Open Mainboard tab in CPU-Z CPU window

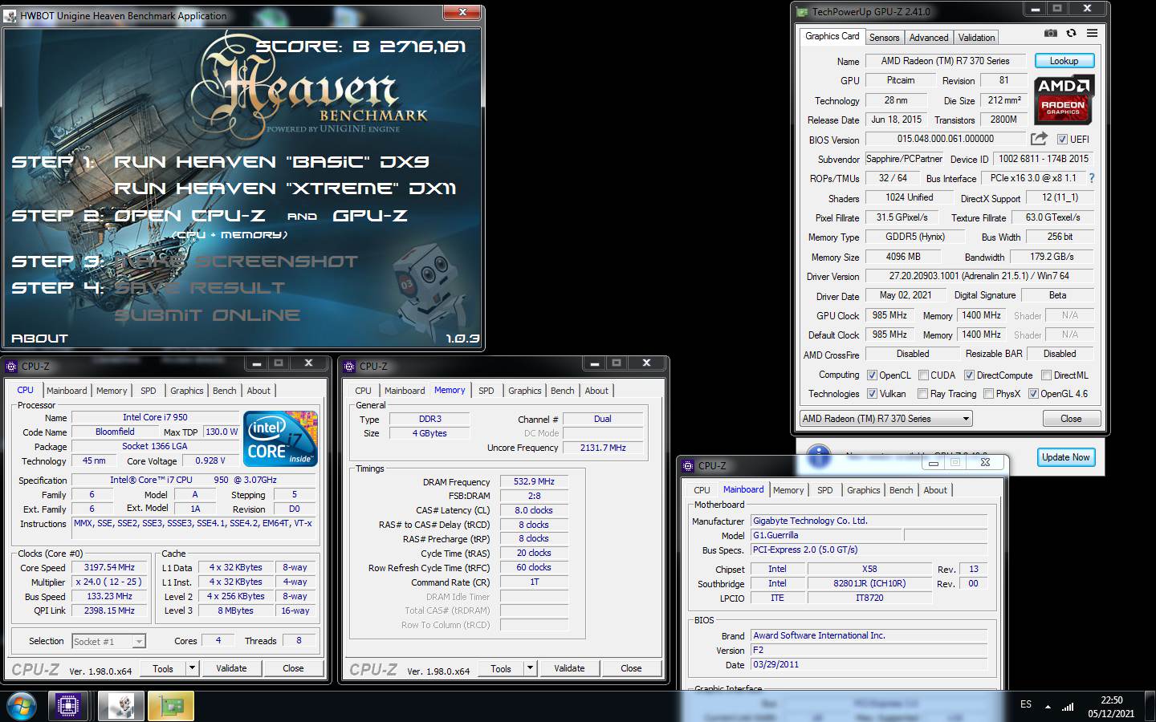pyautogui.click(x=67, y=391)
